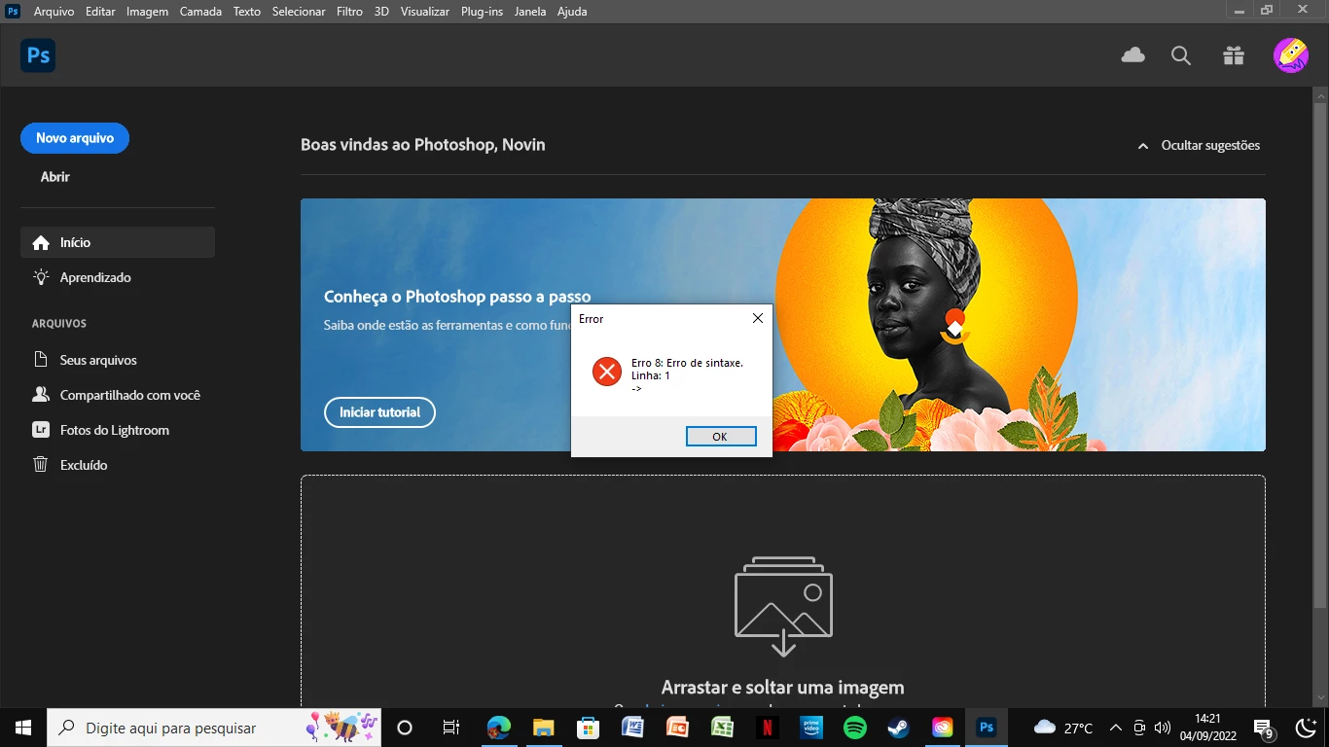
Task: Open the Texto menu
Action: pyautogui.click(x=247, y=12)
